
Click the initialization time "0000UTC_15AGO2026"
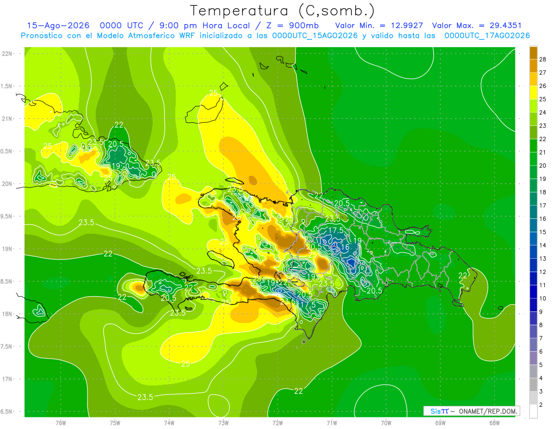coord(315,36)
